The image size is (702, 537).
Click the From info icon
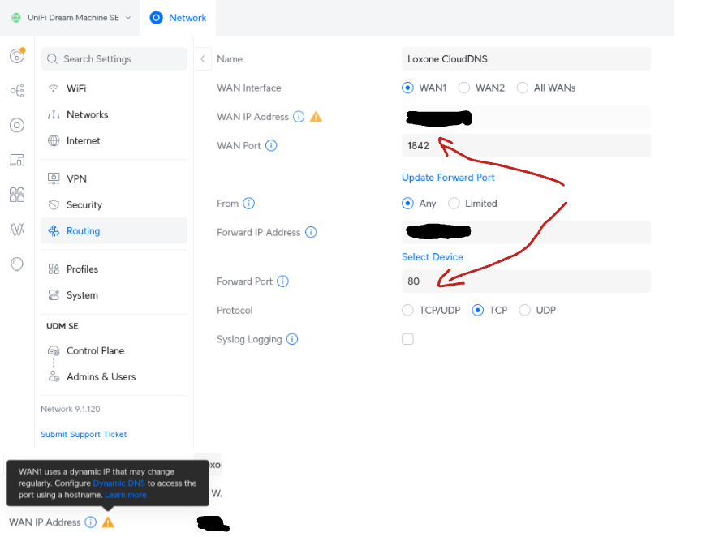click(x=249, y=203)
